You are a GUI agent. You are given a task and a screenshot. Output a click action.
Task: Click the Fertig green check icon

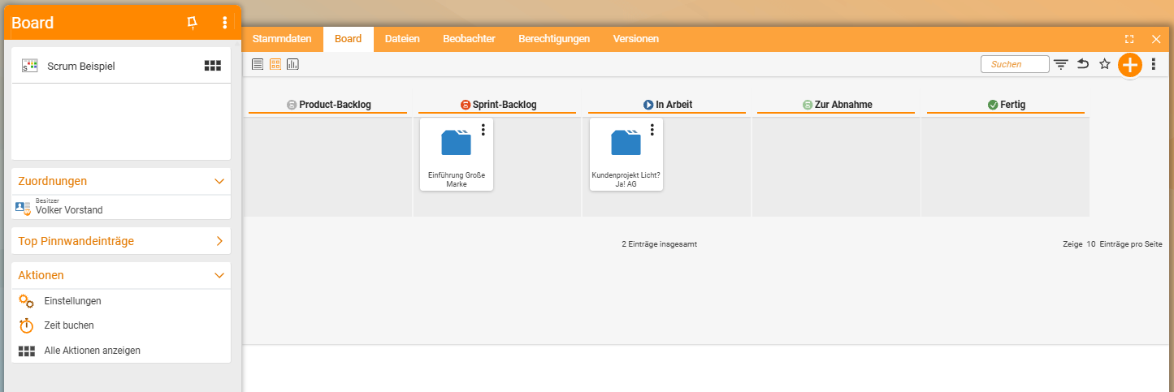[993, 105]
